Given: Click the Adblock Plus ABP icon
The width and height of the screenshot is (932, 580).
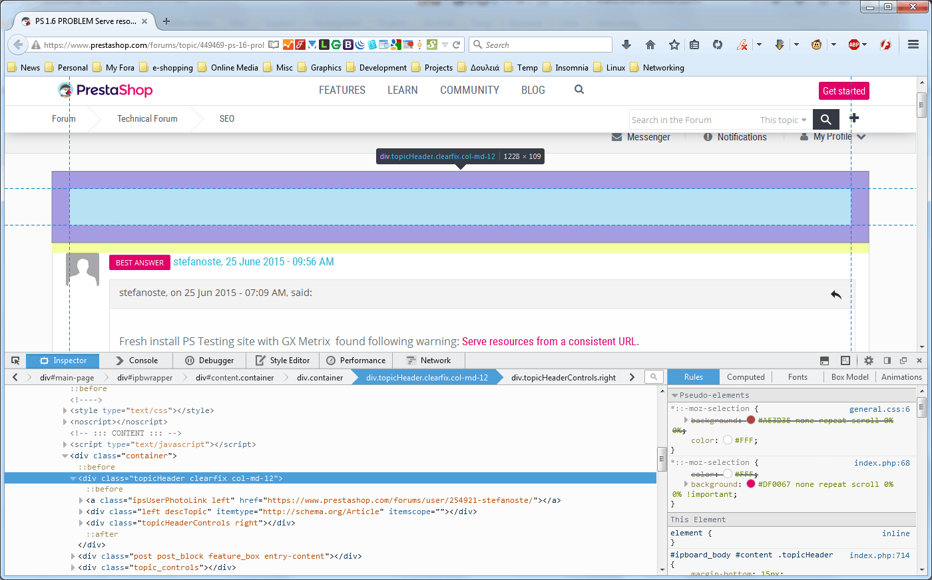Looking at the screenshot, I should click(854, 45).
